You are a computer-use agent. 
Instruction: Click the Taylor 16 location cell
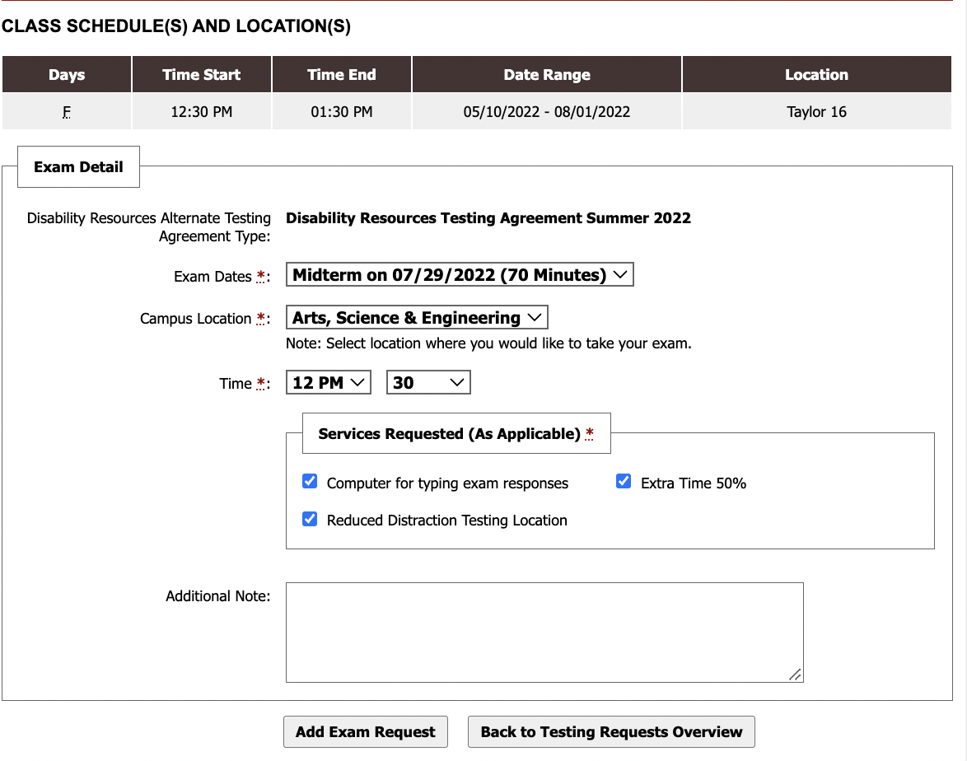click(x=816, y=112)
